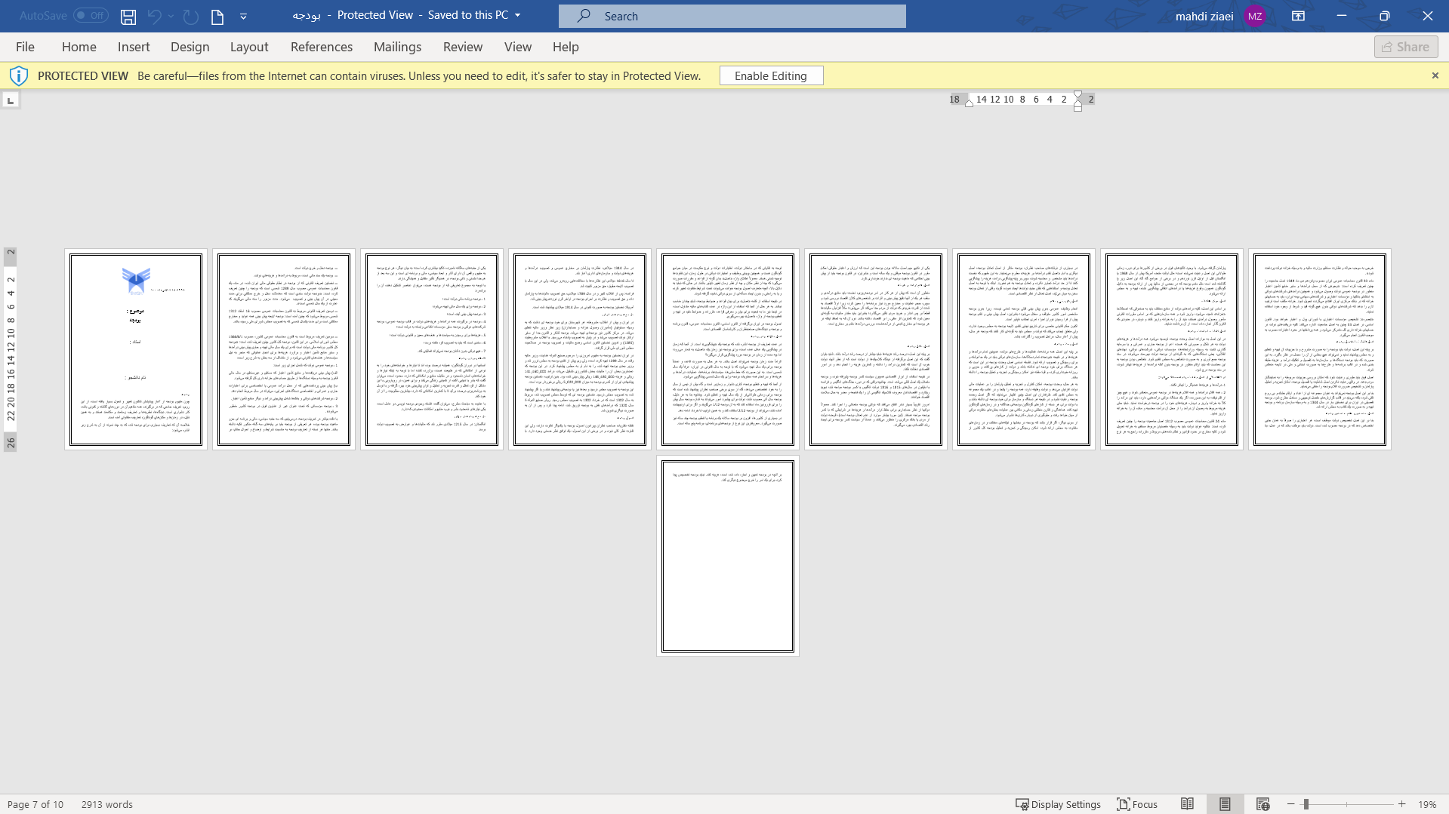Click Page 7 of 10 status indicator
The height and width of the screenshot is (814, 1449).
(x=35, y=804)
